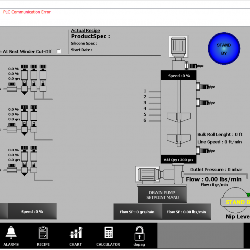
Task: Click the drain pump motor icon
Action: 148,174
